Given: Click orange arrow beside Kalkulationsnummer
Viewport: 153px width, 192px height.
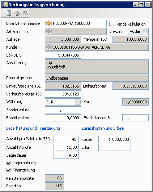Looking at the screenshot, I should (48, 23).
